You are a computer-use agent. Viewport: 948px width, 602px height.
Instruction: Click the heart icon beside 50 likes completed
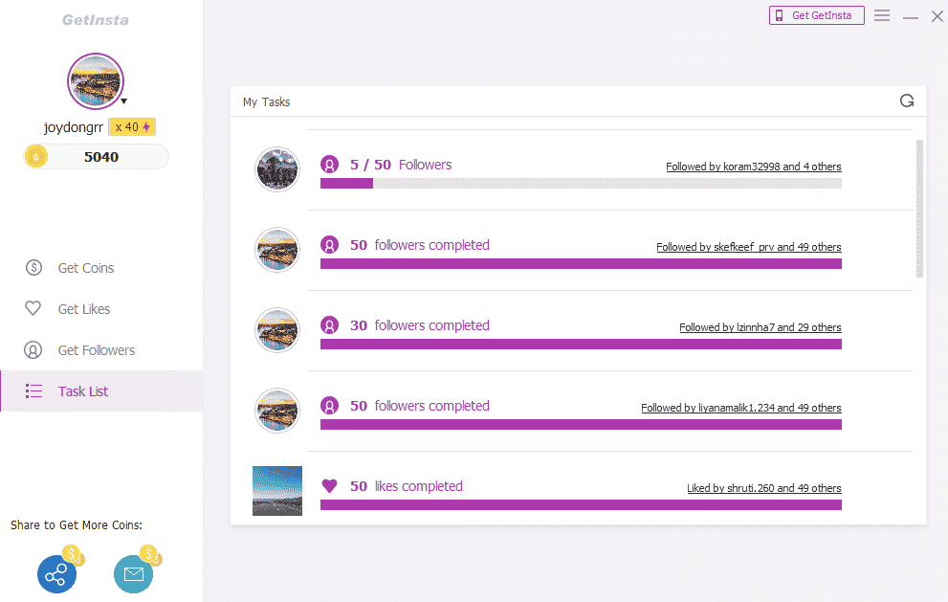pyautogui.click(x=329, y=486)
